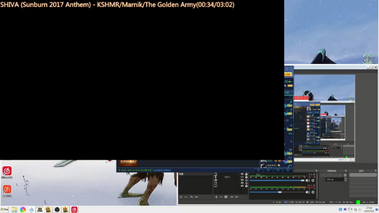Open settings gear for first audio channel

click(313, 180)
